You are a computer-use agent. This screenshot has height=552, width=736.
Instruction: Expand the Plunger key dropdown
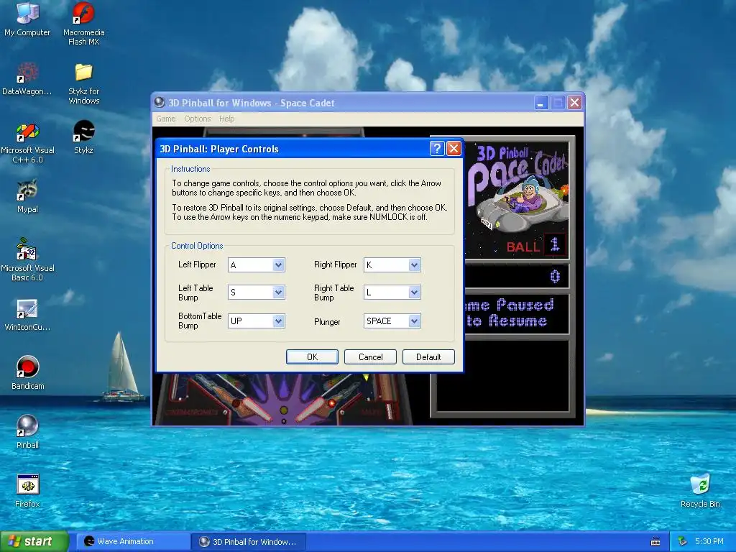pos(414,321)
